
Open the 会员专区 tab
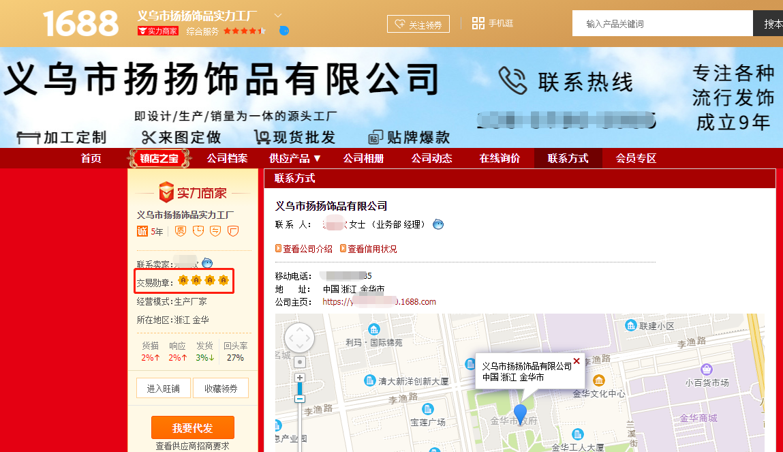coord(636,158)
